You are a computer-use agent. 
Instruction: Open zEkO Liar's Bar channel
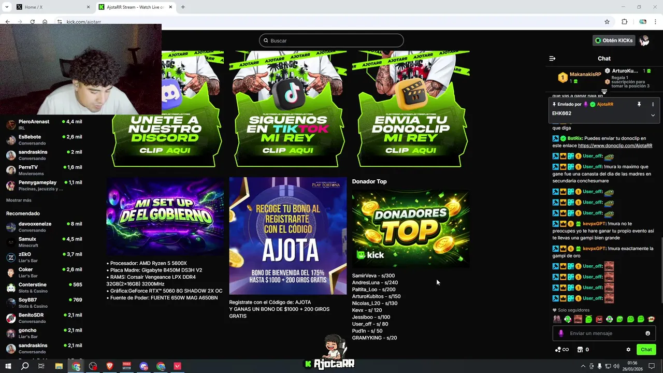[45, 257]
